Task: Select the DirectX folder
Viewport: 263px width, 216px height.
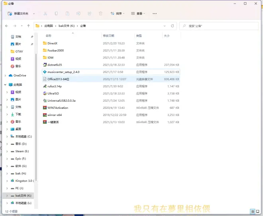Action: (x=111, y=43)
